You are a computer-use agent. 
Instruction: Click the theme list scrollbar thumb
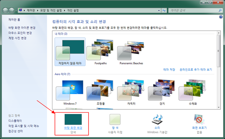[x=219, y=51]
